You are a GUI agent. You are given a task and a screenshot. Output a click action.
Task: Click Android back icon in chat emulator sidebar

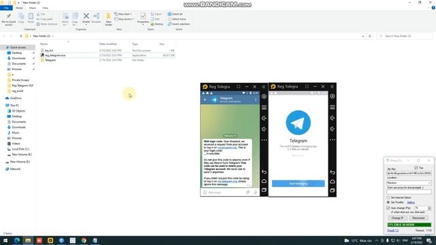[264, 172]
